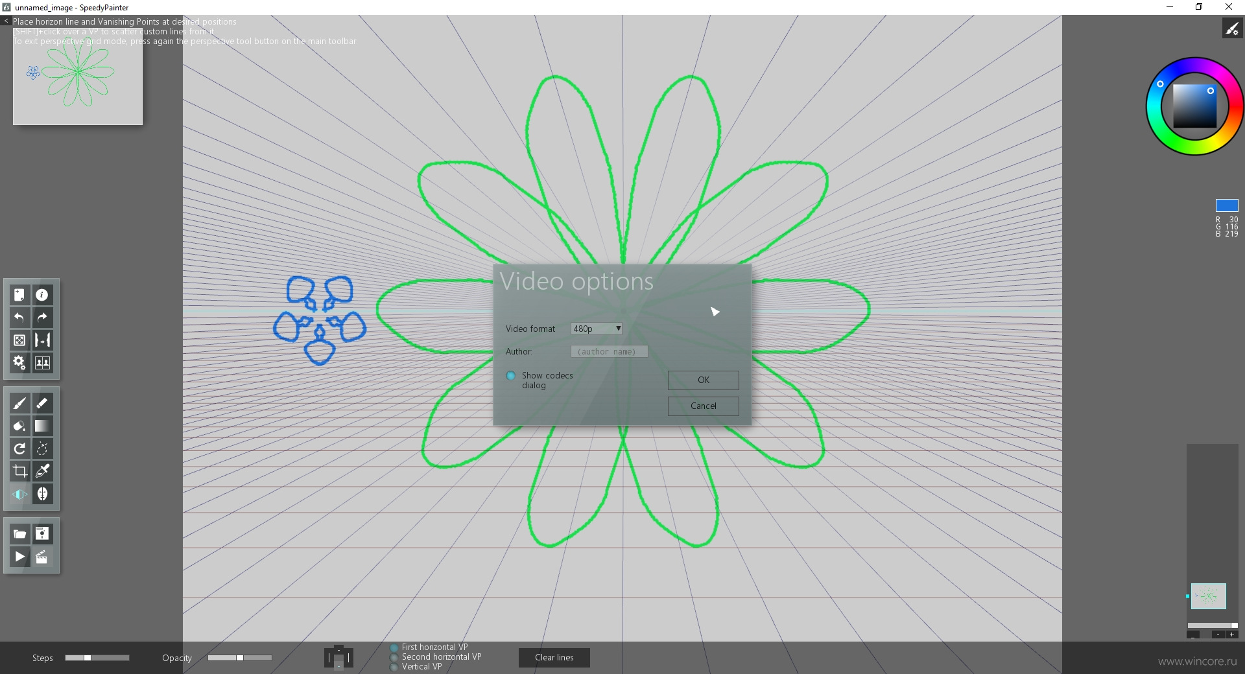This screenshot has width=1245, height=674.
Task: Cancel the Video options dialog
Action: pos(704,406)
